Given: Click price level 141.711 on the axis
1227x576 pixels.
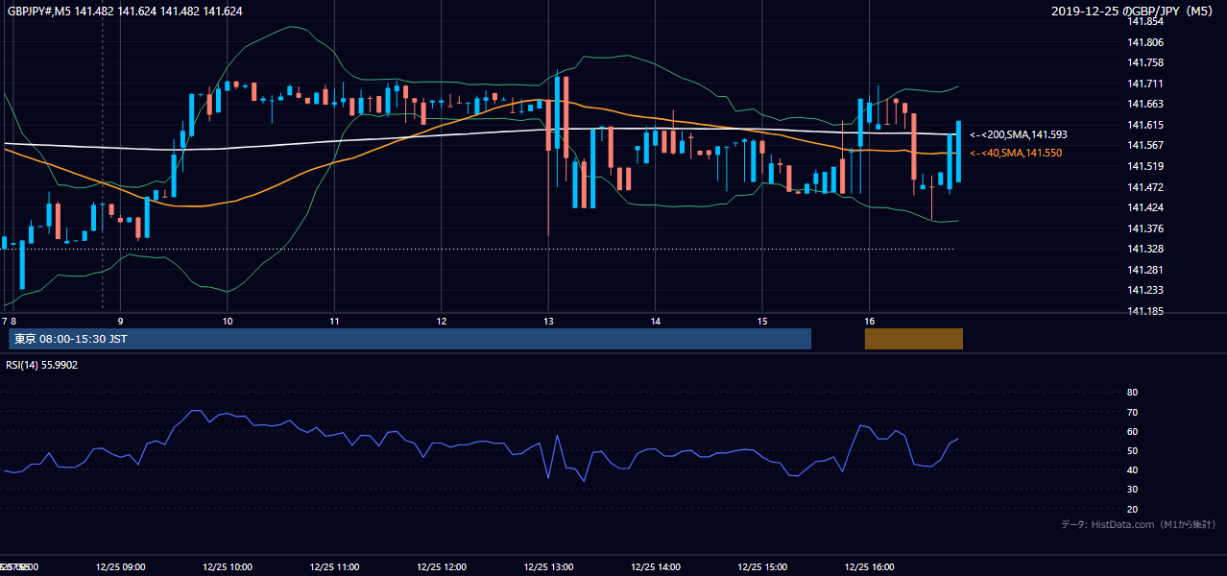Looking at the screenshot, I should [1145, 84].
